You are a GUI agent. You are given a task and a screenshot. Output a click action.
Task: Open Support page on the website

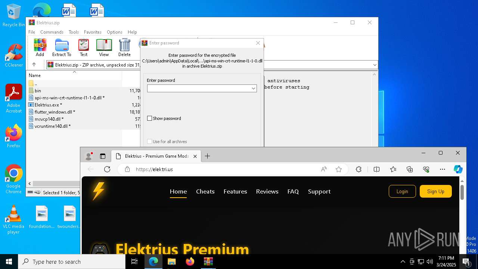pos(319,191)
